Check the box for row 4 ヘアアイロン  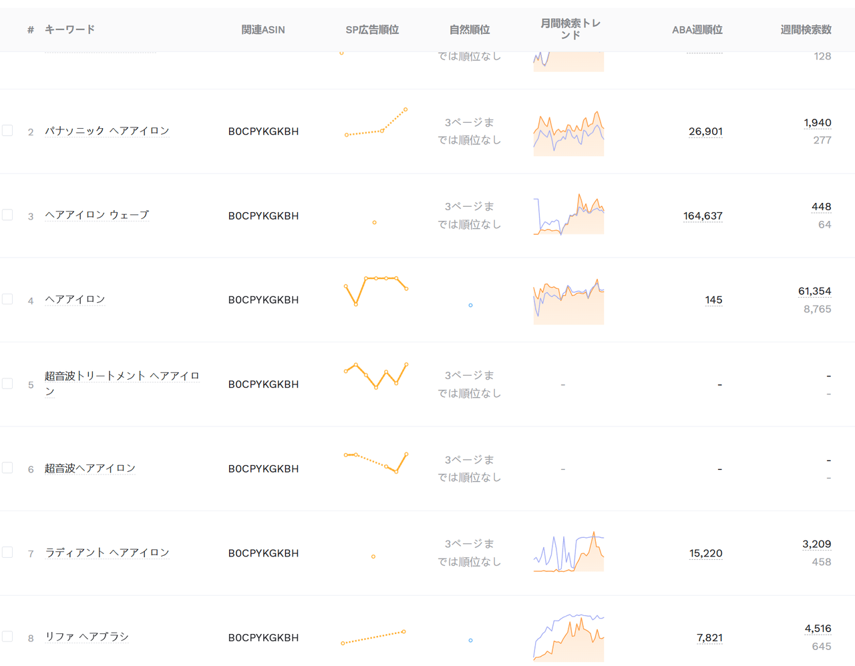click(x=7, y=299)
